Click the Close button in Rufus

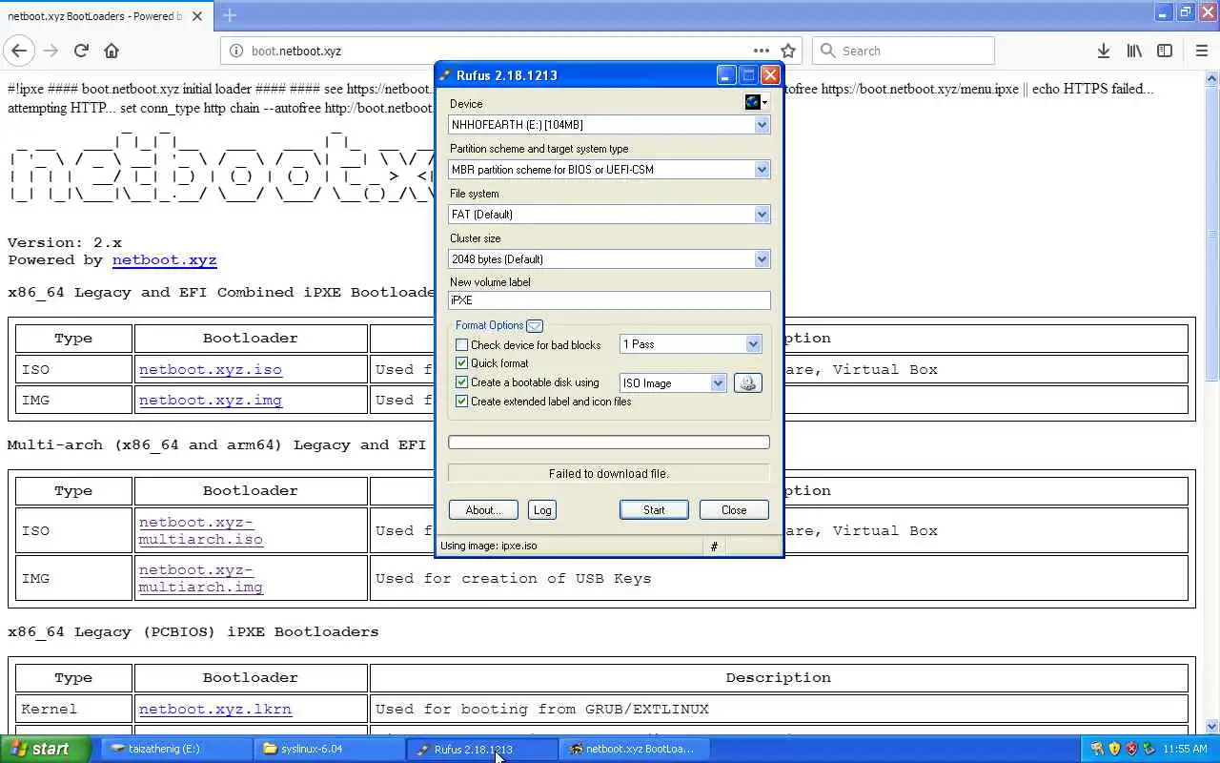(x=734, y=509)
